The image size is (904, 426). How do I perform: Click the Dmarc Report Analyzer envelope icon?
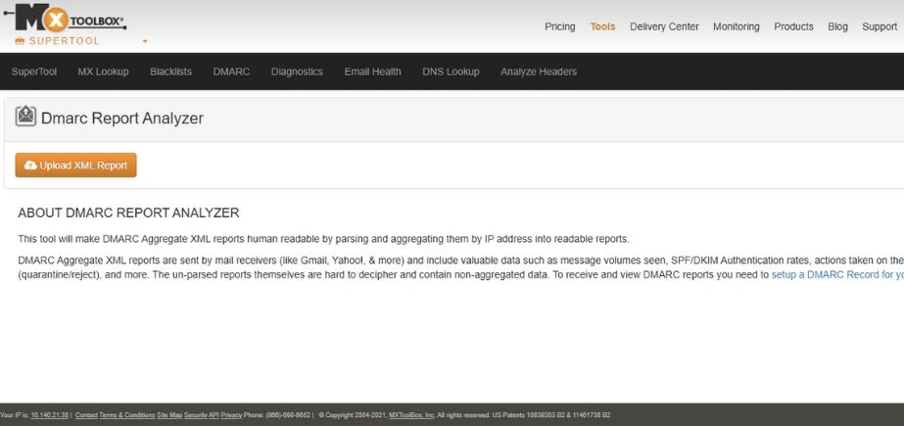pyautogui.click(x=25, y=116)
